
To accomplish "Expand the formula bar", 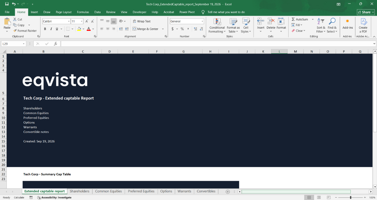I will click(374, 44).
